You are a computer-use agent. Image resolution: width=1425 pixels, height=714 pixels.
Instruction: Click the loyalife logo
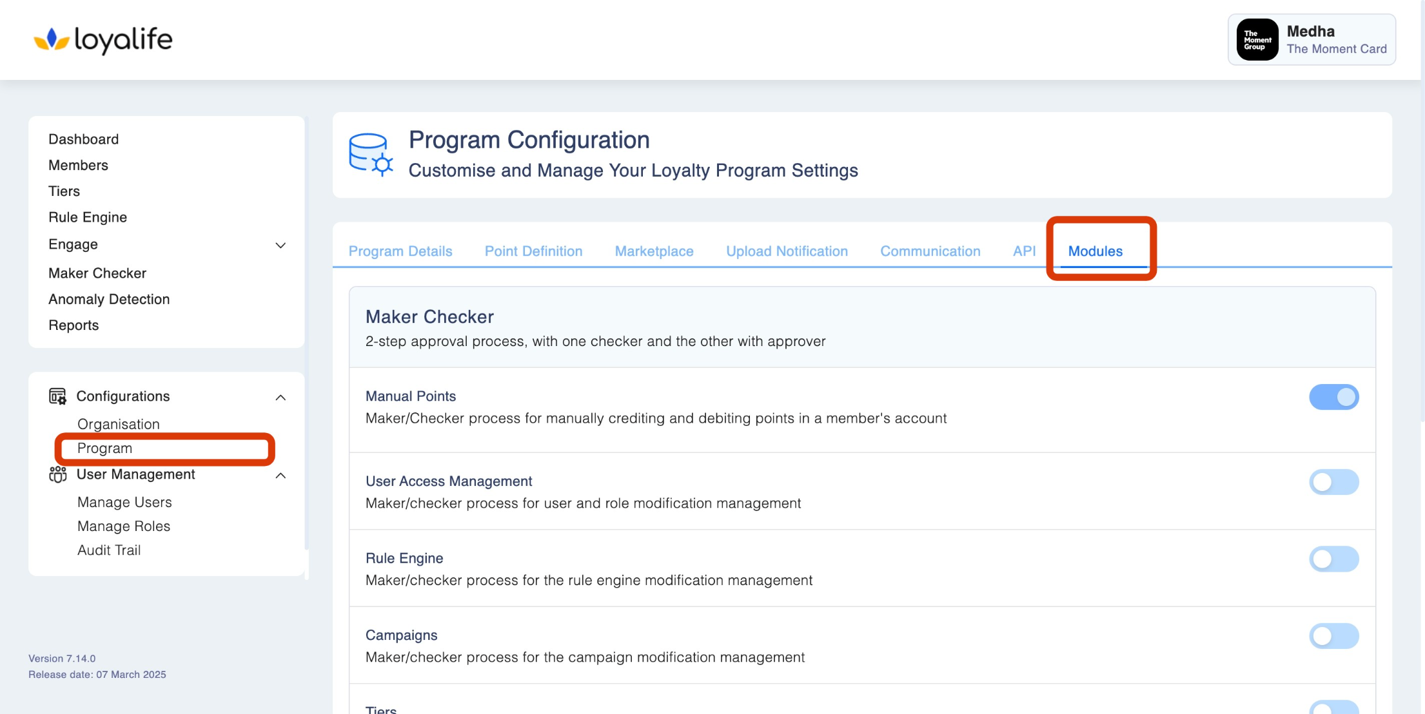tap(103, 40)
